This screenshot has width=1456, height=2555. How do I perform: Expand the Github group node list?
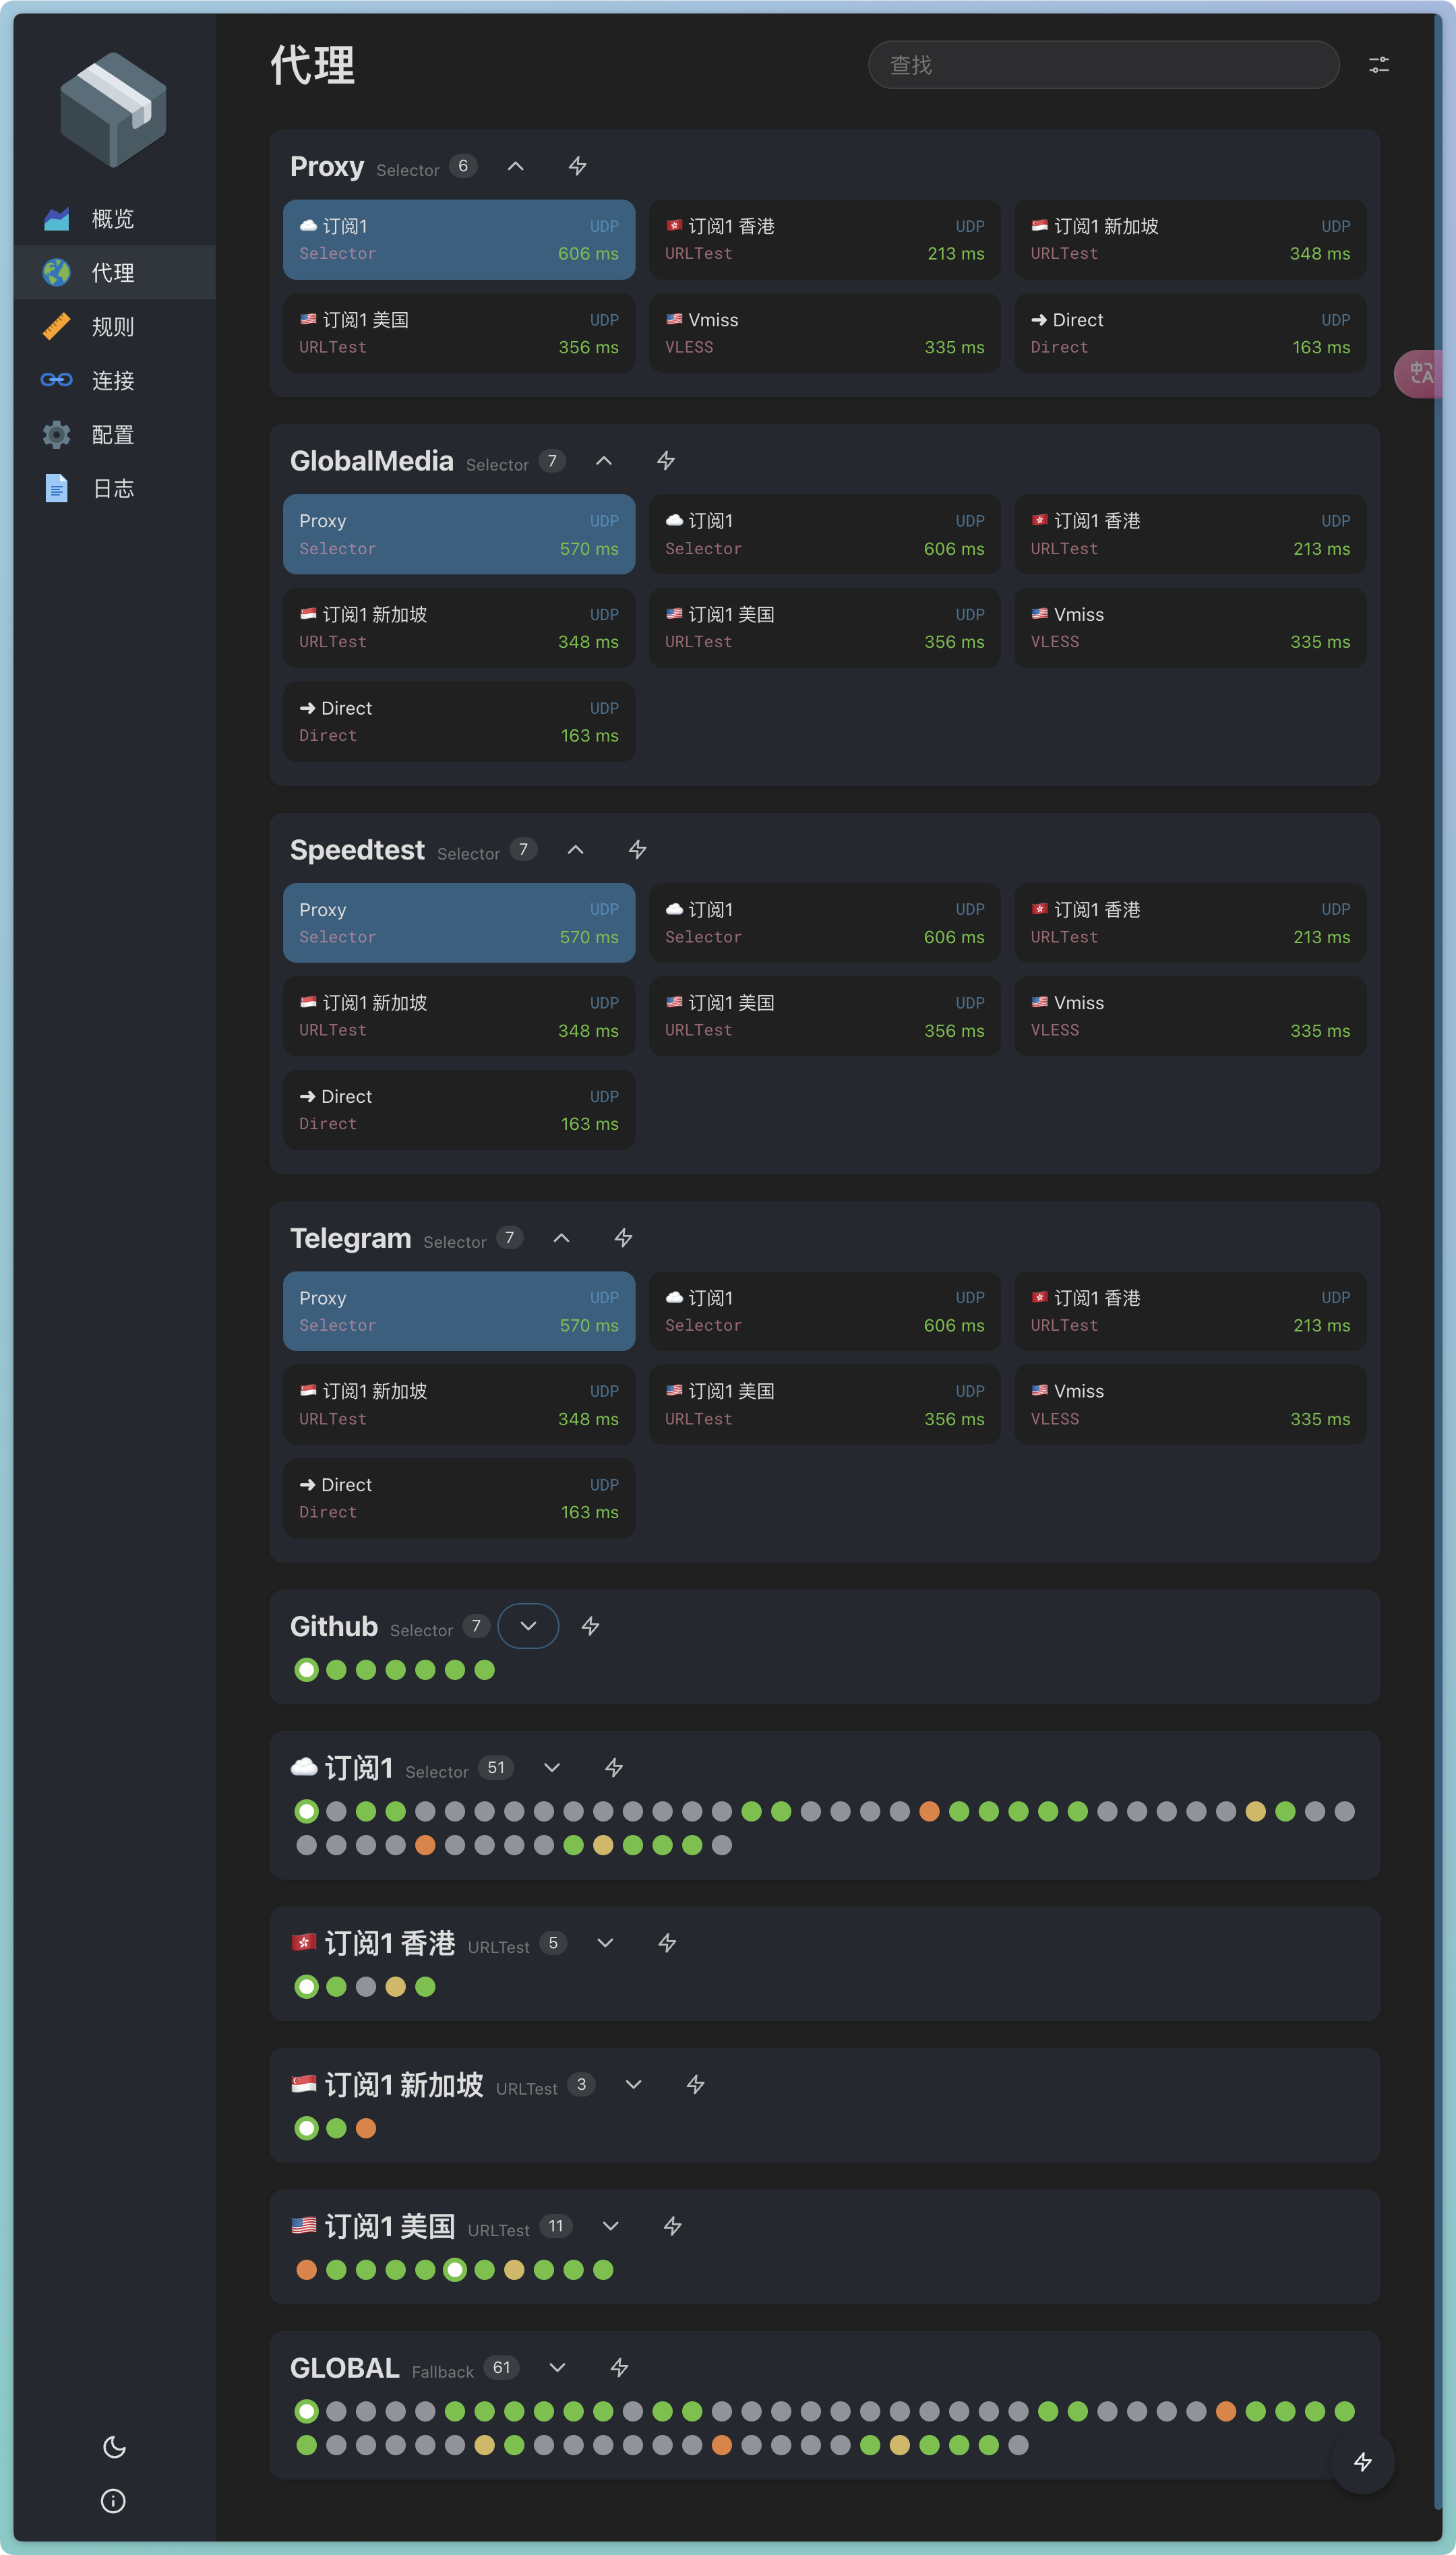click(x=528, y=1625)
